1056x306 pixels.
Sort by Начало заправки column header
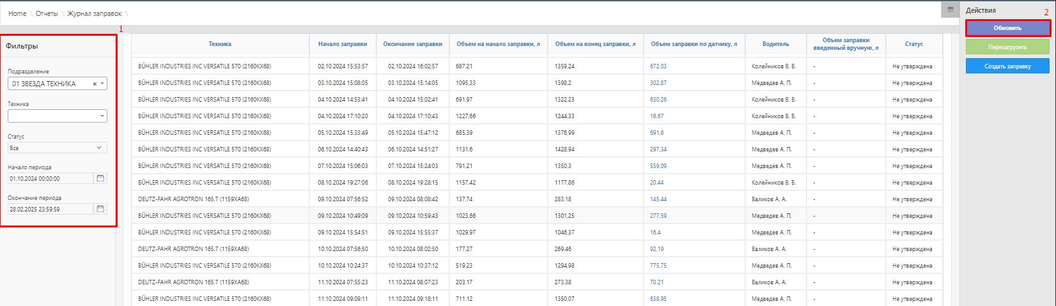coord(343,44)
